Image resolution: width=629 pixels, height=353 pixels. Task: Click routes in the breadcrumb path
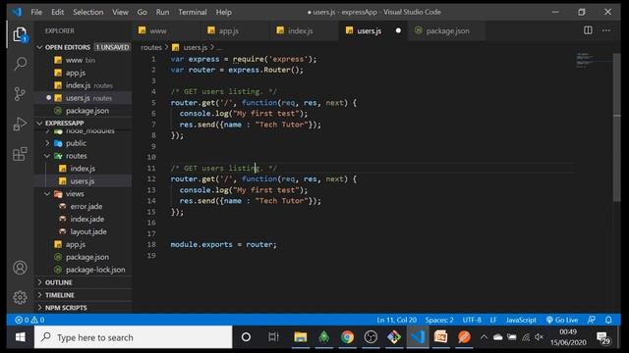pyautogui.click(x=150, y=48)
